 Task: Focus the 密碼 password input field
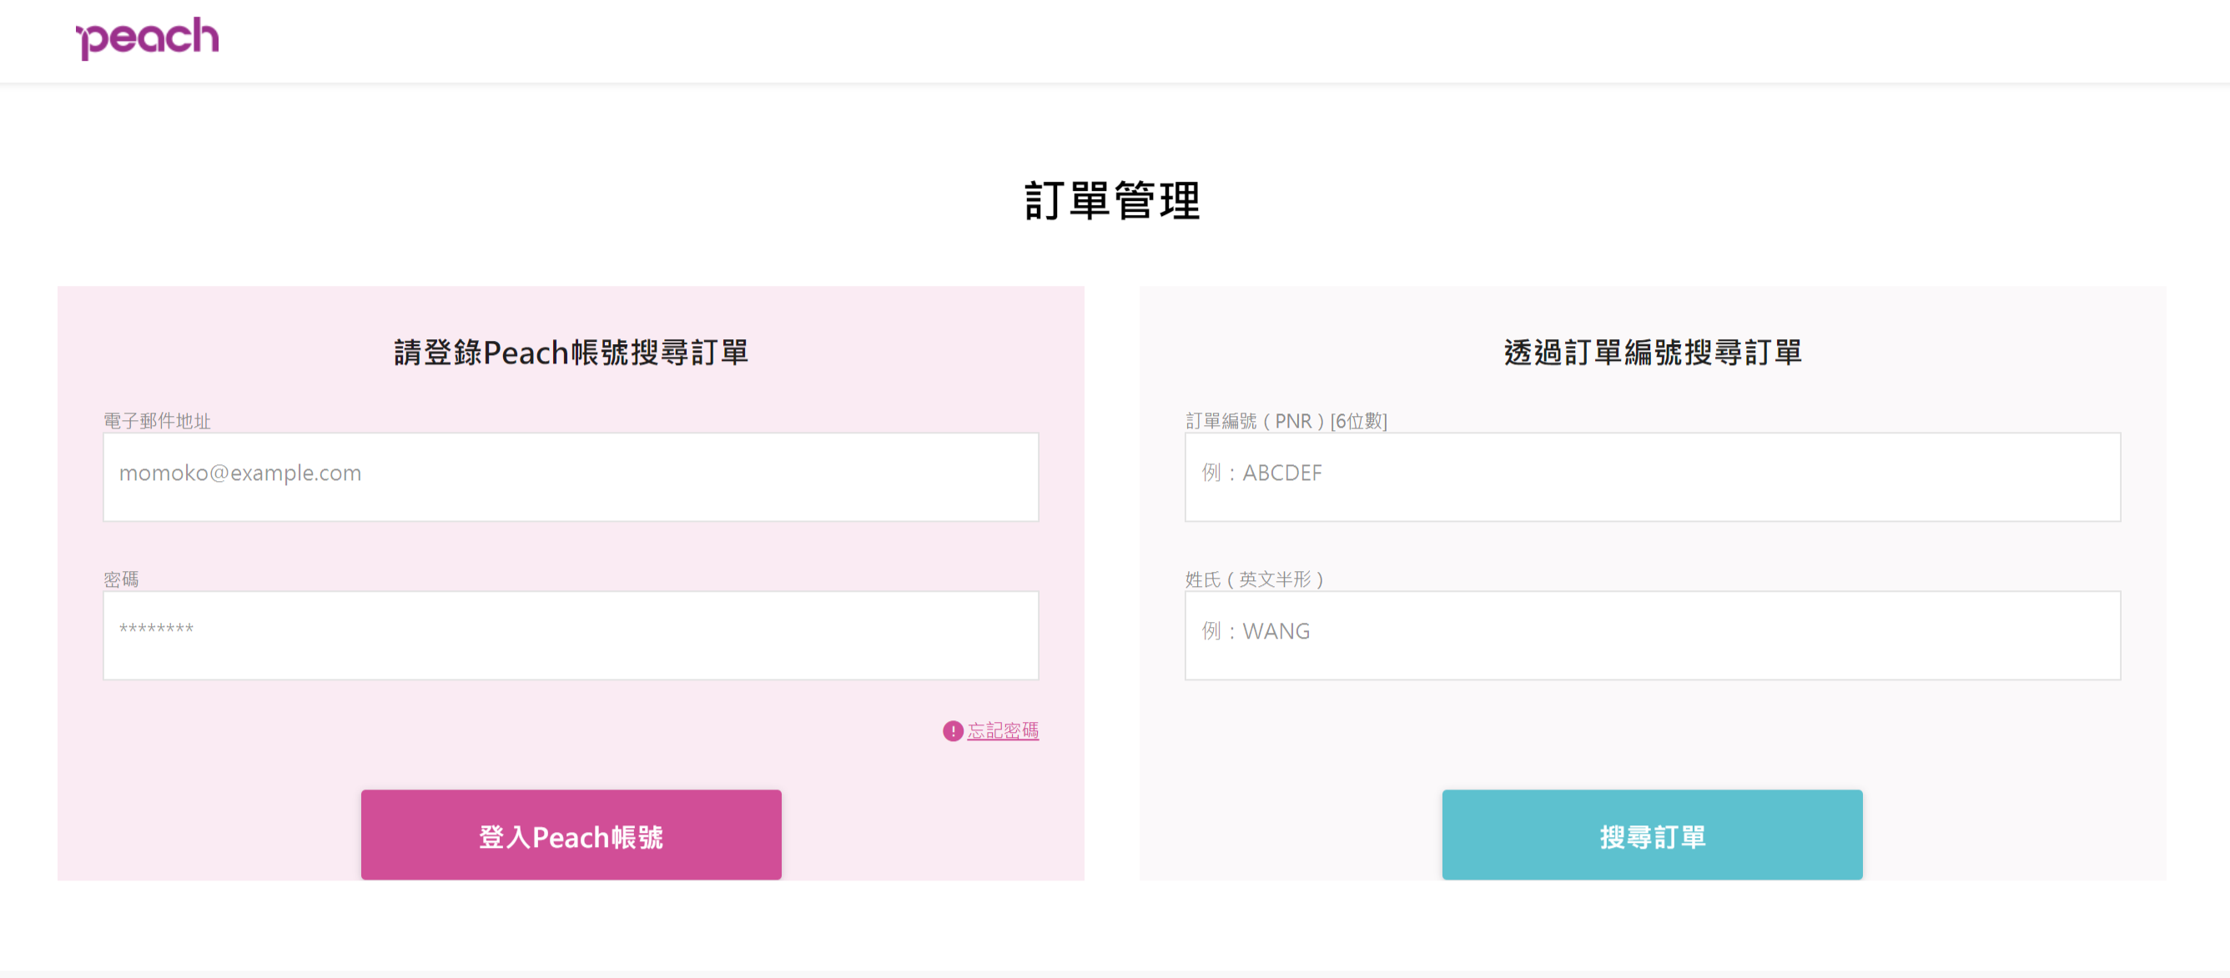(571, 635)
